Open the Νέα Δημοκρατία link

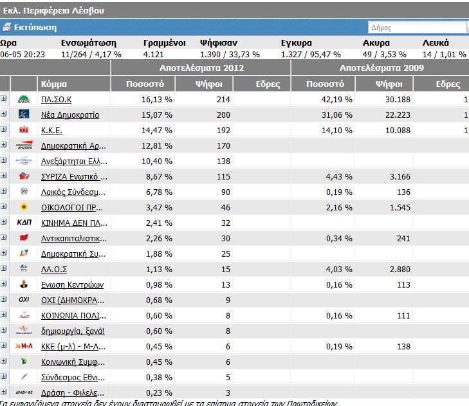70,115
